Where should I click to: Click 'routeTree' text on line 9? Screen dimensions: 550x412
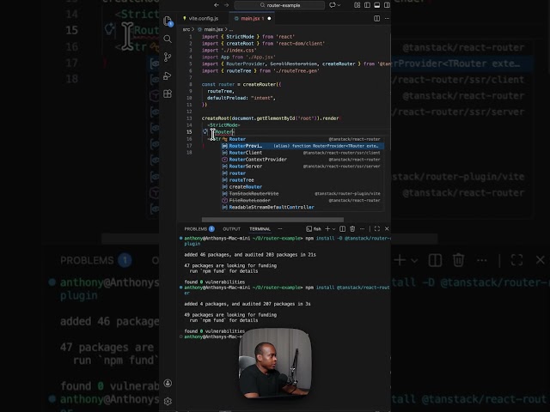(220, 91)
